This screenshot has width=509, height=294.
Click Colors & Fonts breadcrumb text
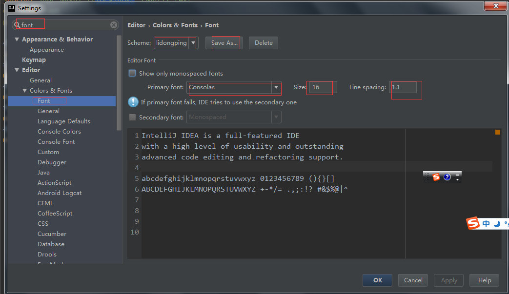[175, 25]
